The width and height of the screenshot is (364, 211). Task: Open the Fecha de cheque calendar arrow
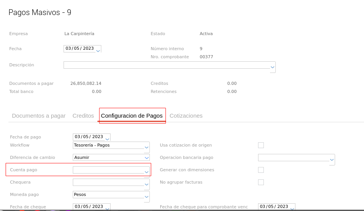tap(107, 208)
